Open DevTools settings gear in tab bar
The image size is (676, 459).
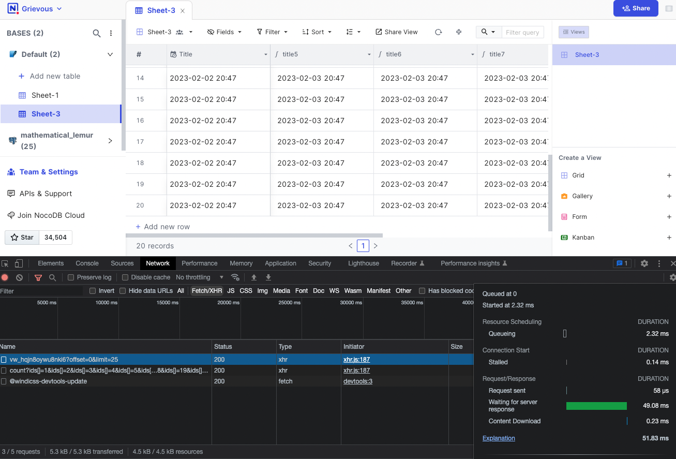(644, 263)
